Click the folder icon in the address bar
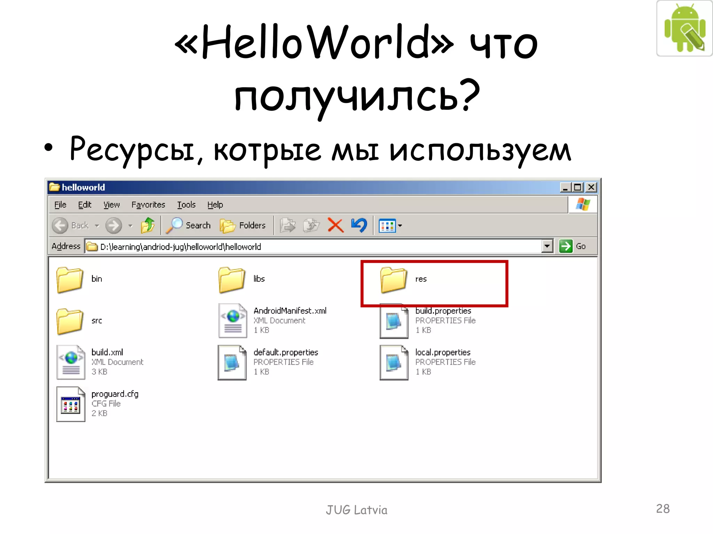The width and height of the screenshot is (713, 534). tap(92, 246)
